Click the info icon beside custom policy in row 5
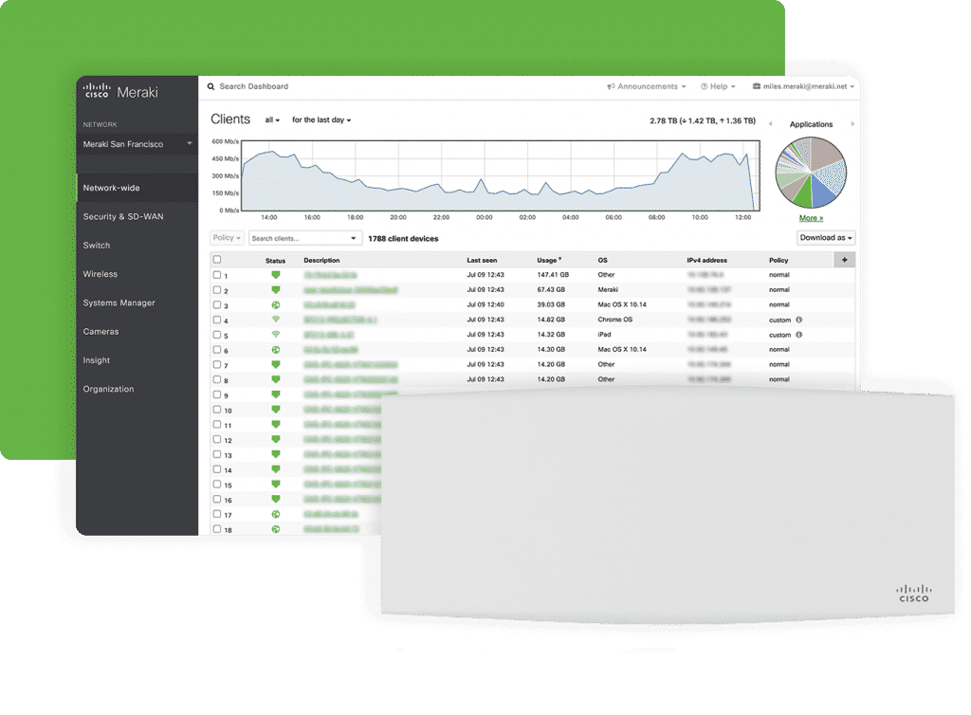This screenshot has height=715, width=971. pos(798,335)
